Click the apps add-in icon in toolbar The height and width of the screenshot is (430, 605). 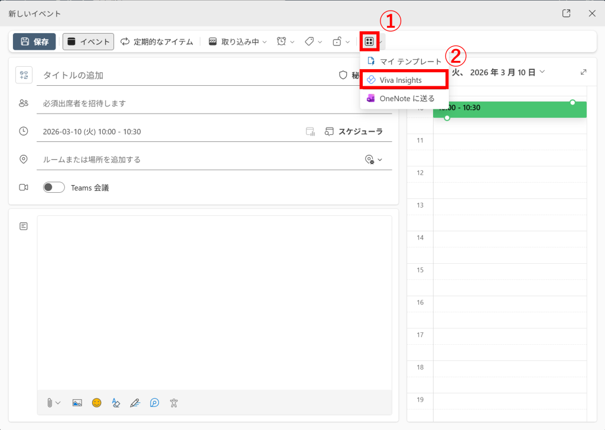coord(369,41)
